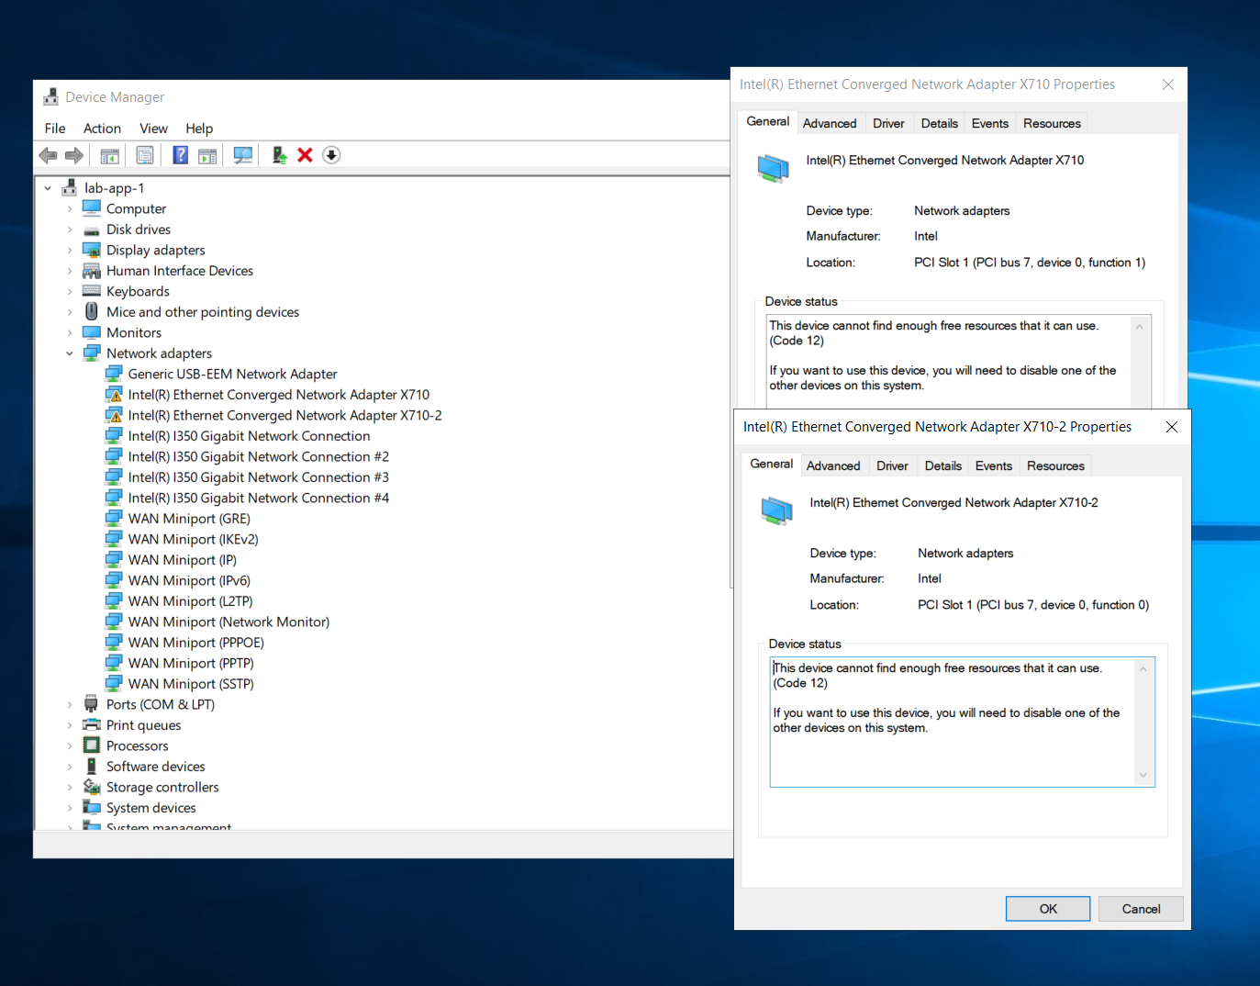Click OK in X710-2 Properties dialog
Screen dimensions: 1260x986
(x=1048, y=909)
